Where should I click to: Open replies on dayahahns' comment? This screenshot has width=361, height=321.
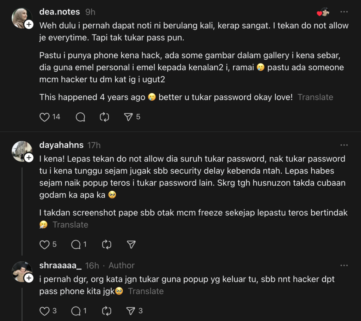point(76,244)
